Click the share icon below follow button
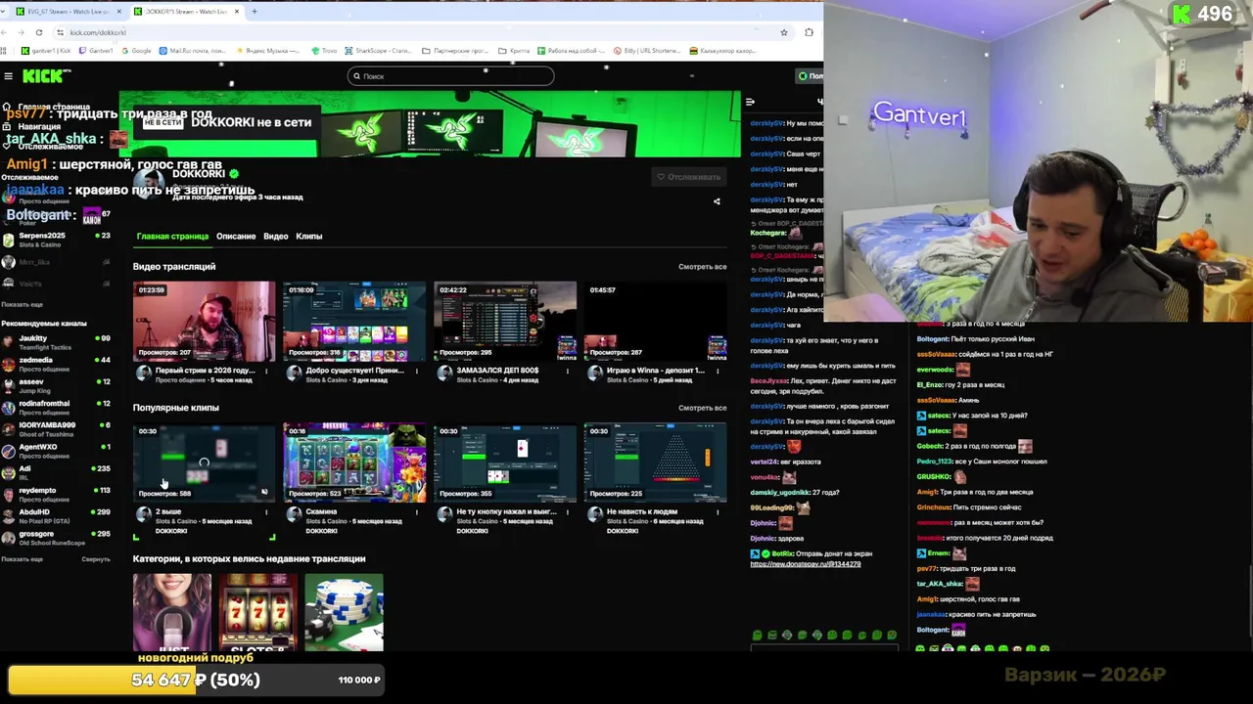The height and width of the screenshot is (704, 1253). coord(717,201)
